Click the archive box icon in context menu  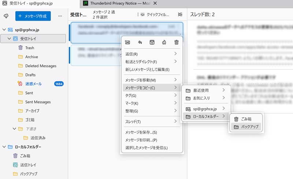152,42
